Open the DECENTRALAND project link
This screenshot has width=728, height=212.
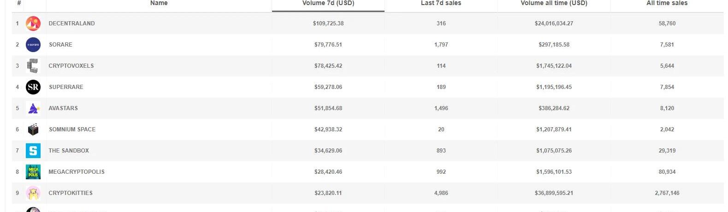coord(71,24)
